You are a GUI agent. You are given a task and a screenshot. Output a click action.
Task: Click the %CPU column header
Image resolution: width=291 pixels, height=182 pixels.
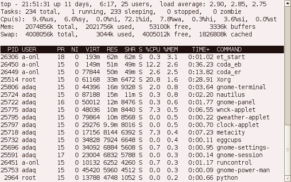point(153,49)
